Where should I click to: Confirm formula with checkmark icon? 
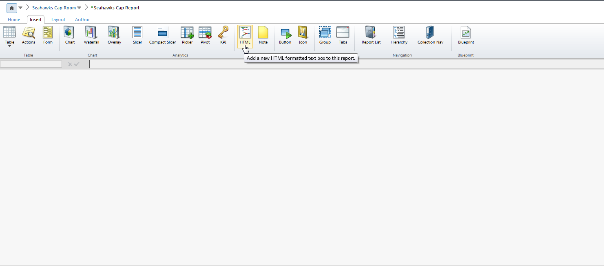[77, 64]
